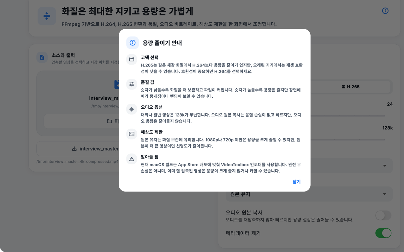The height and width of the screenshot is (252, 404).
Task: Click the output path /tmp/interview_master_4k_compressed.mp4
Action: coord(78,162)
